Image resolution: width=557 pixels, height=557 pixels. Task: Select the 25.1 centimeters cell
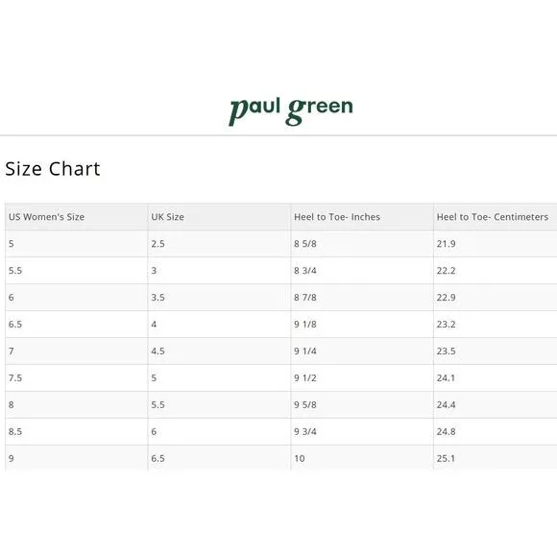(x=496, y=458)
